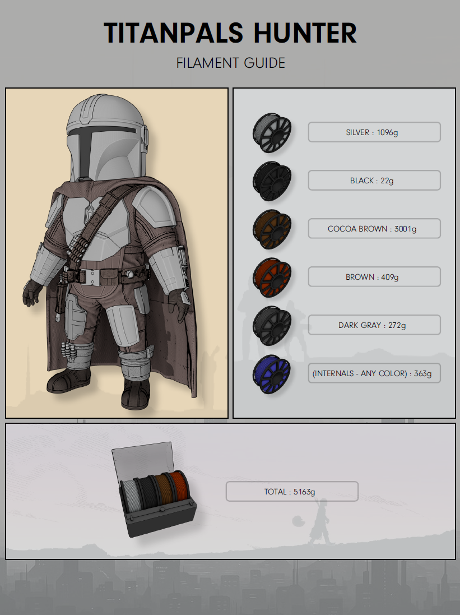Viewport: 460px width, 615px height.
Task: Click the TOTAL : 5163g label
Action: coord(292,492)
